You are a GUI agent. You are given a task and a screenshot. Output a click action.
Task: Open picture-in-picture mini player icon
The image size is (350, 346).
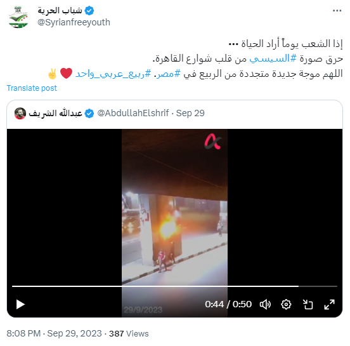[308, 305]
